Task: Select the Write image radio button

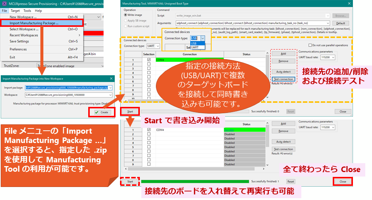Action: (x=126, y=15)
